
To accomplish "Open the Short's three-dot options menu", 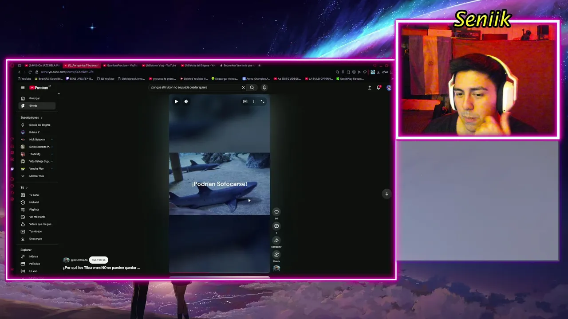I will 254,101.
